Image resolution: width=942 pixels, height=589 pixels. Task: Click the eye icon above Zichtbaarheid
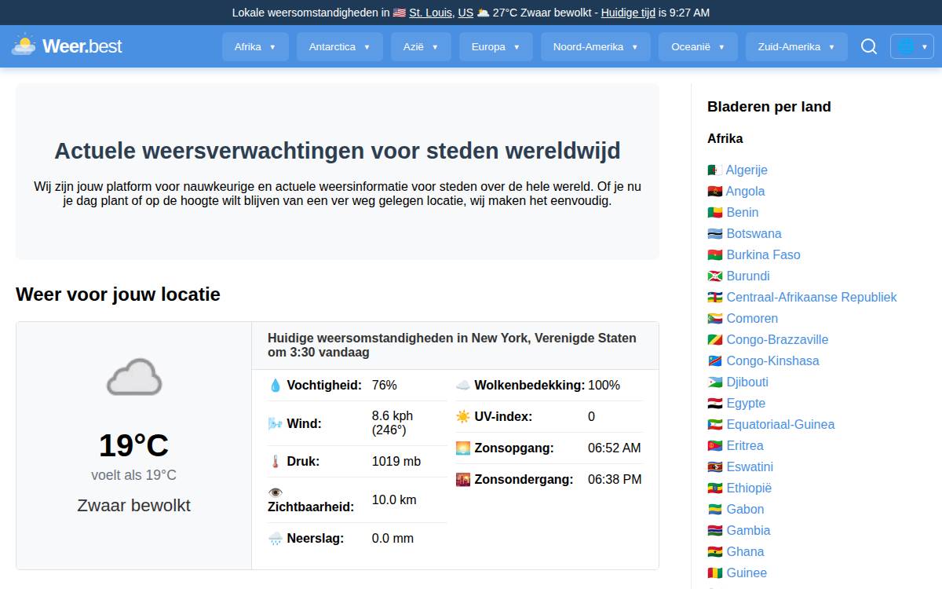pos(275,492)
